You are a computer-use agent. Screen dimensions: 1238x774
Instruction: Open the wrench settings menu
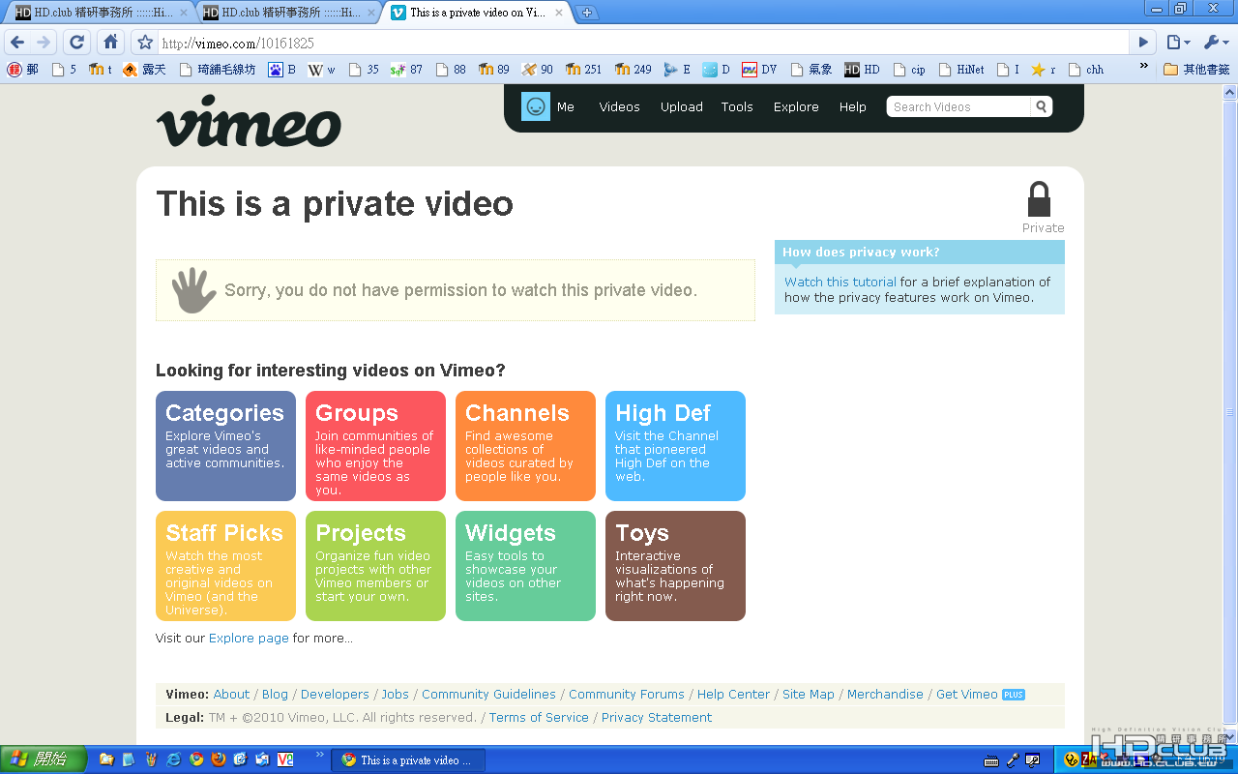tap(1216, 43)
